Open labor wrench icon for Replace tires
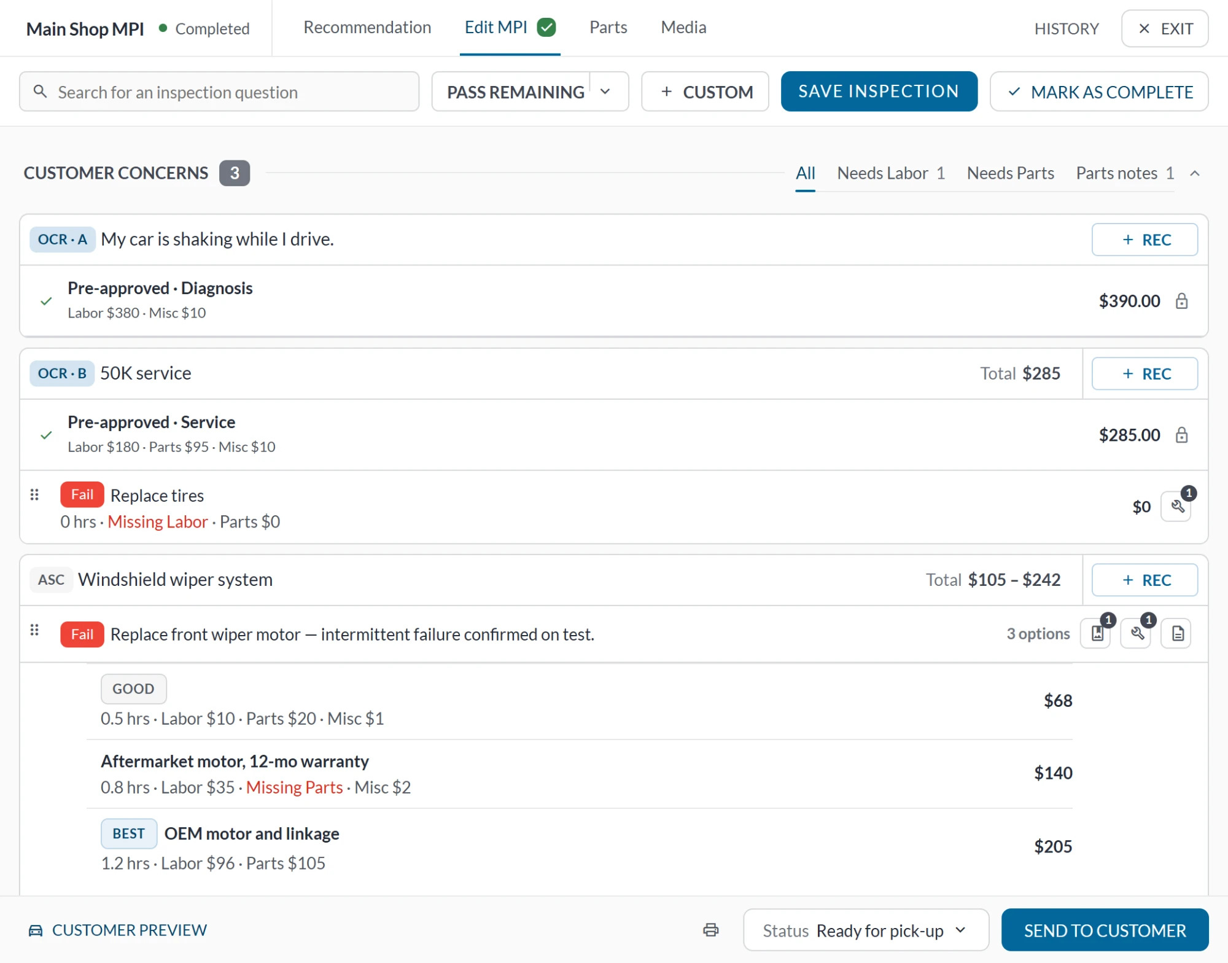Viewport: 1228px width, 963px height. click(1176, 507)
